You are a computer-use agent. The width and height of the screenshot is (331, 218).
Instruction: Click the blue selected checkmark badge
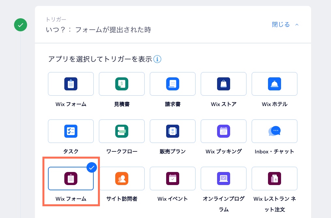click(92, 167)
